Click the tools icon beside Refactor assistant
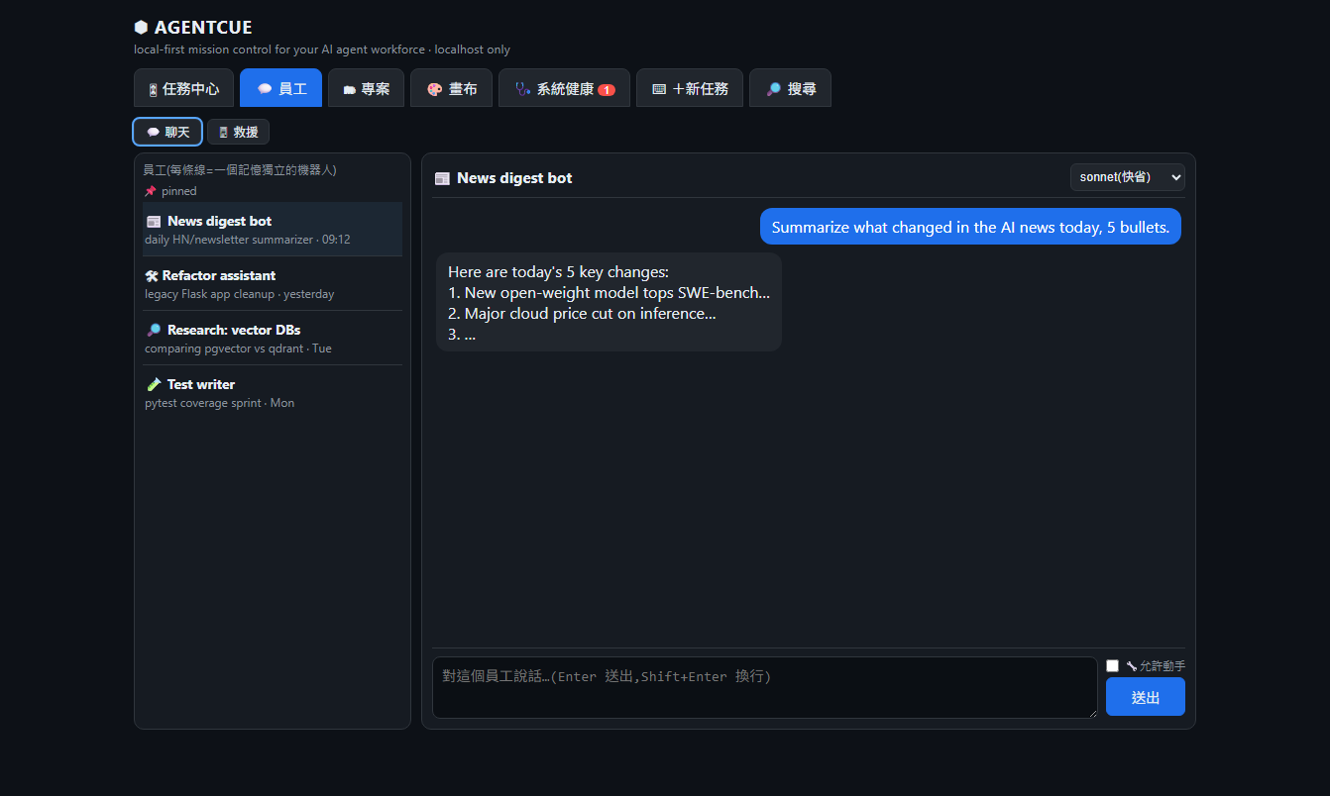1330x796 pixels. tap(152, 276)
